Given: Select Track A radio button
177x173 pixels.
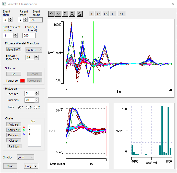Looking at the screenshot, I should point(19,107).
